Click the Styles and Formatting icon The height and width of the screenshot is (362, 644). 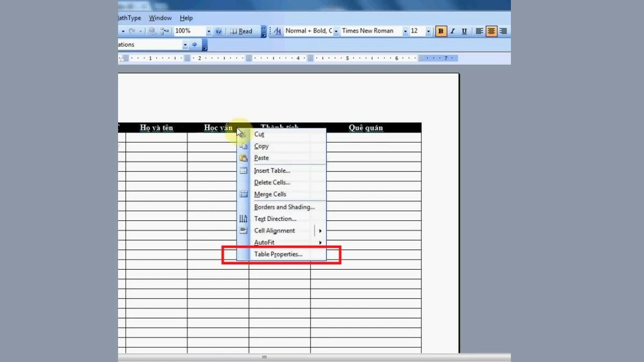click(x=277, y=31)
